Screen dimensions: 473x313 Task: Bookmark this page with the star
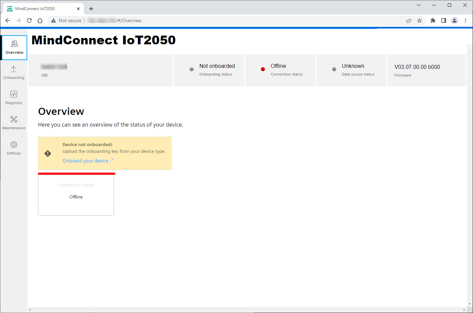420,20
